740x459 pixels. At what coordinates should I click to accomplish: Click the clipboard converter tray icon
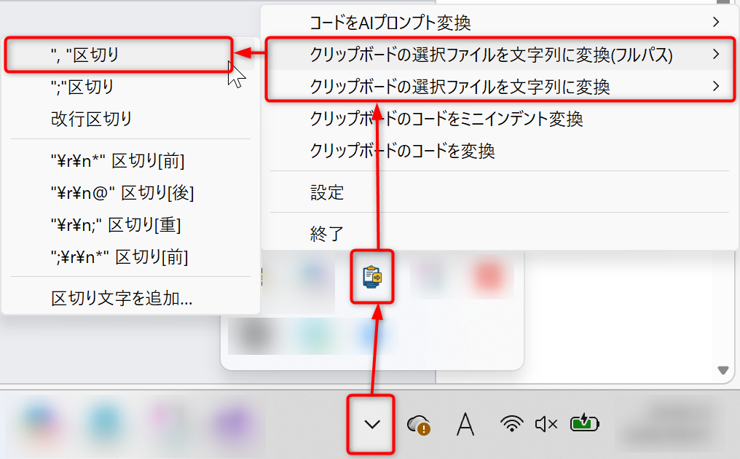(372, 276)
